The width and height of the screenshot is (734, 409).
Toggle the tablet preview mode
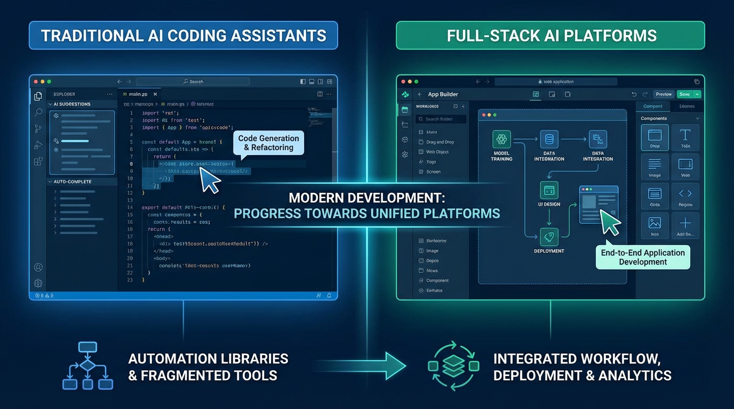pos(551,94)
